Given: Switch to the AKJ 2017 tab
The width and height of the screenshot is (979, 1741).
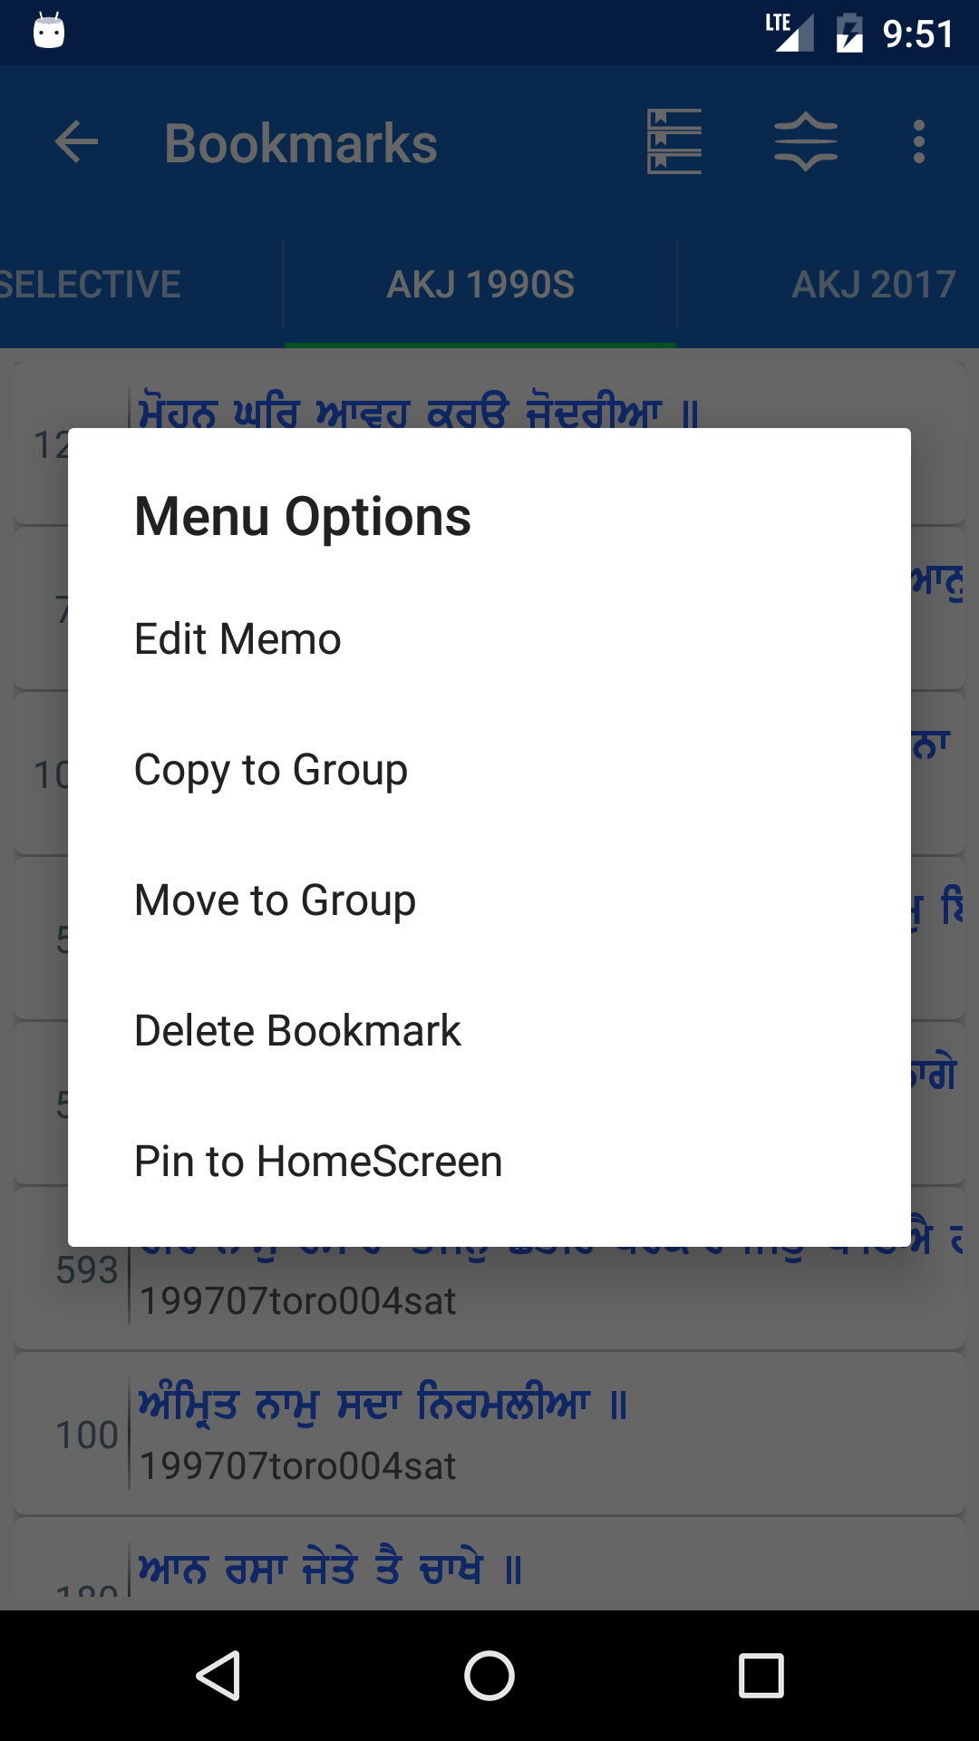Looking at the screenshot, I should 872,285.
